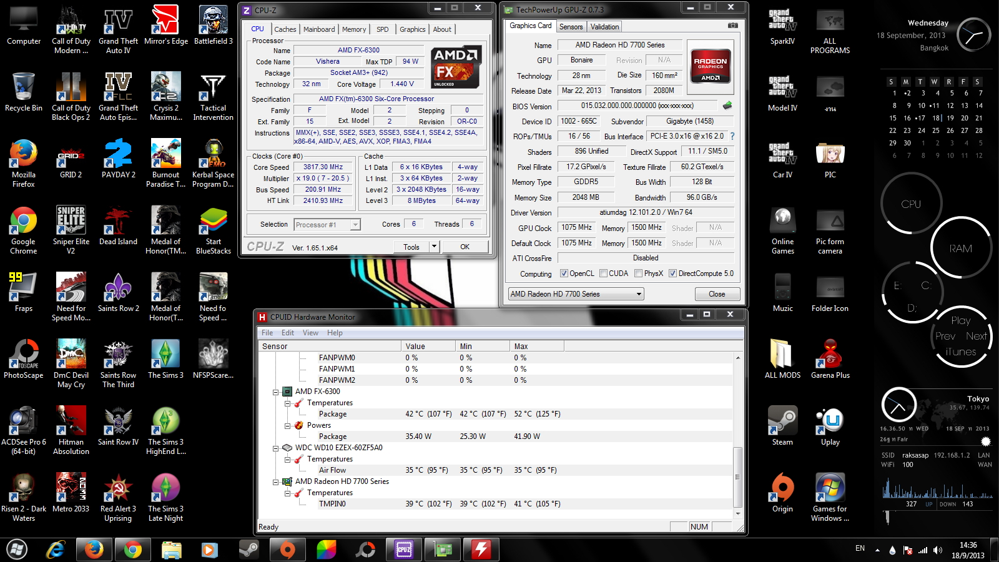Launch Hitman Absolution shortcut
Image resolution: width=999 pixels, height=562 pixels.
click(71, 431)
